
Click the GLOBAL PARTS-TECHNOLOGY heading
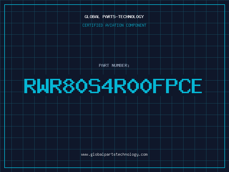114,17
